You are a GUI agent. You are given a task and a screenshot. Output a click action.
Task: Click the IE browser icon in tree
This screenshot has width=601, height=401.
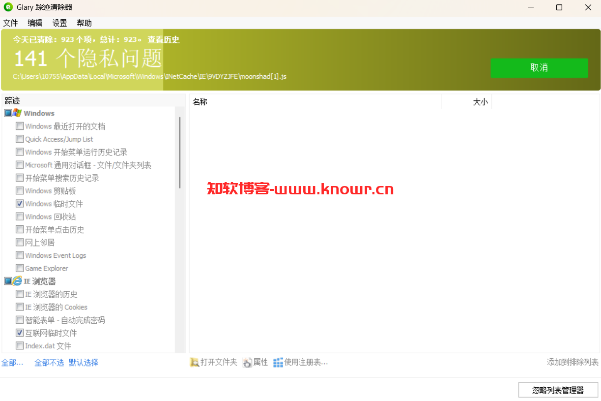tap(17, 281)
